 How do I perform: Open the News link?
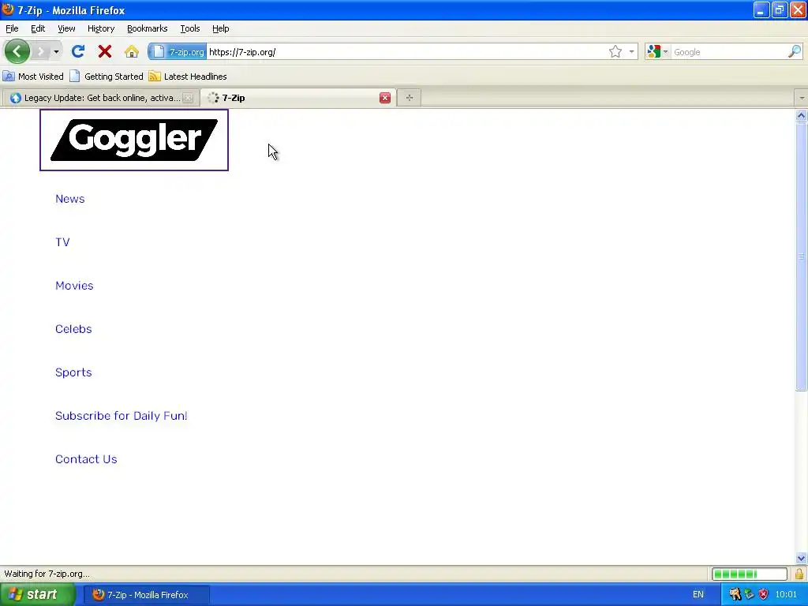pos(70,199)
